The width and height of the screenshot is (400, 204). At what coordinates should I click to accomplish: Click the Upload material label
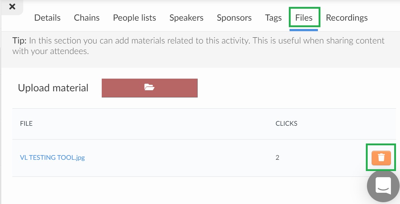pyautogui.click(x=53, y=88)
